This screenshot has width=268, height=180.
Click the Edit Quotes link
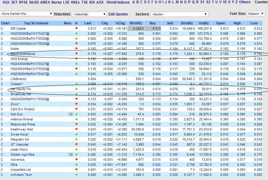pyautogui.click(x=118, y=14)
